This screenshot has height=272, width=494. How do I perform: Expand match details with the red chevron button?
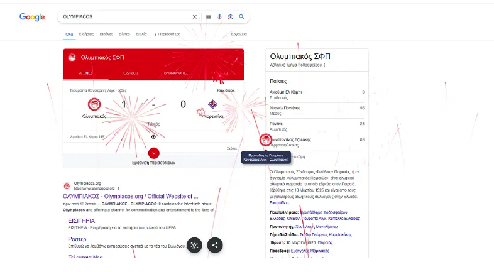[x=154, y=153]
